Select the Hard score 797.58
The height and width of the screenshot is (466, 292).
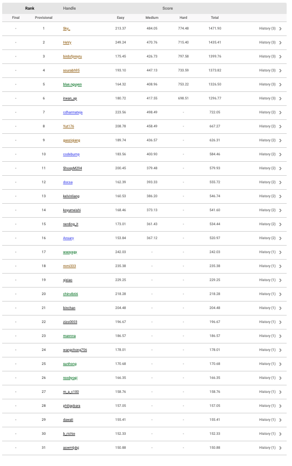click(184, 56)
